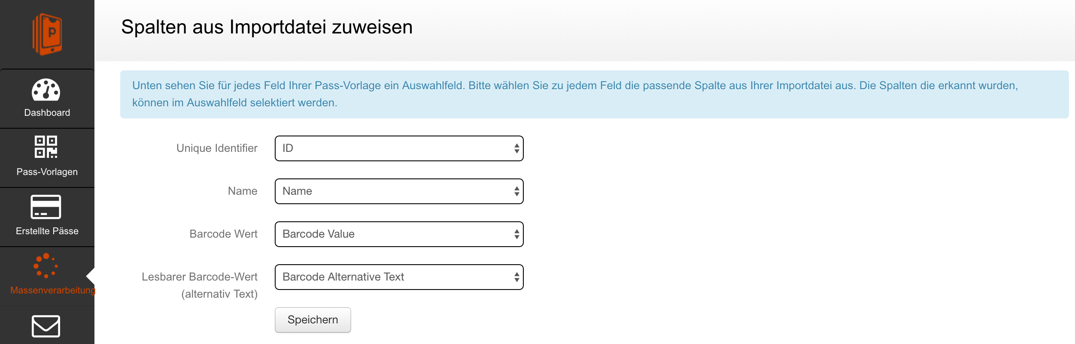Open the Dashboard gauge icon
The width and height of the screenshot is (1075, 344).
[46, 90]
